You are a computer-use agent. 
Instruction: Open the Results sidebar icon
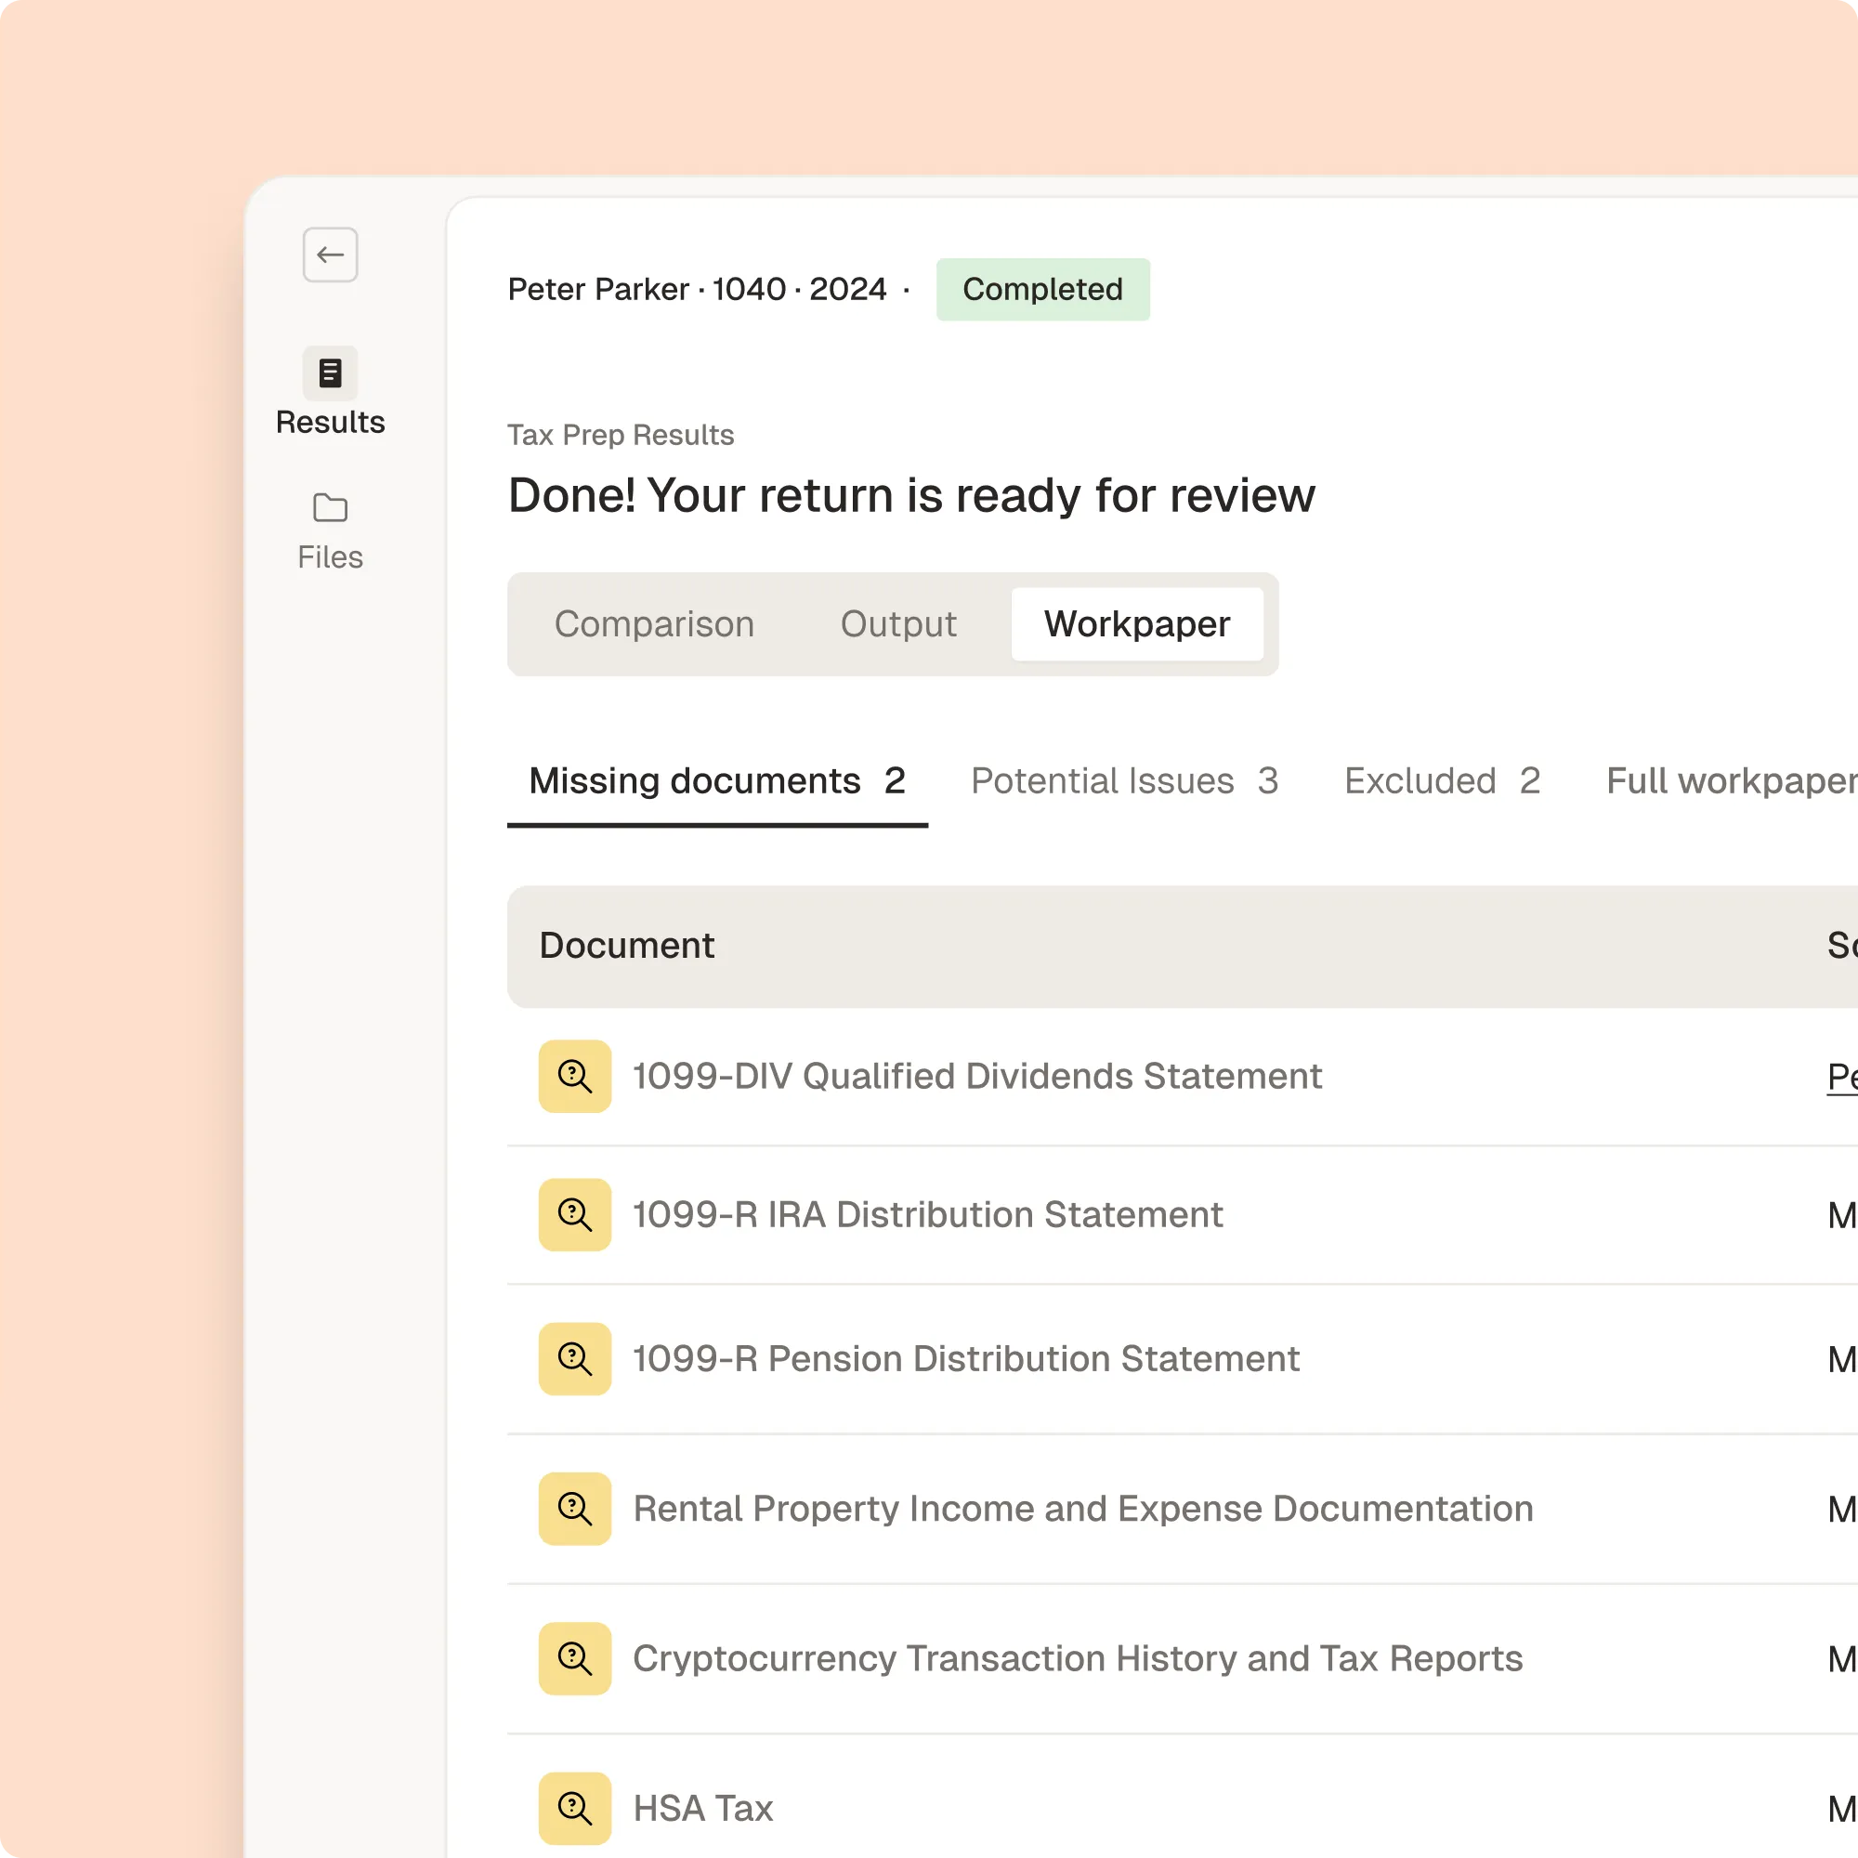330,373
